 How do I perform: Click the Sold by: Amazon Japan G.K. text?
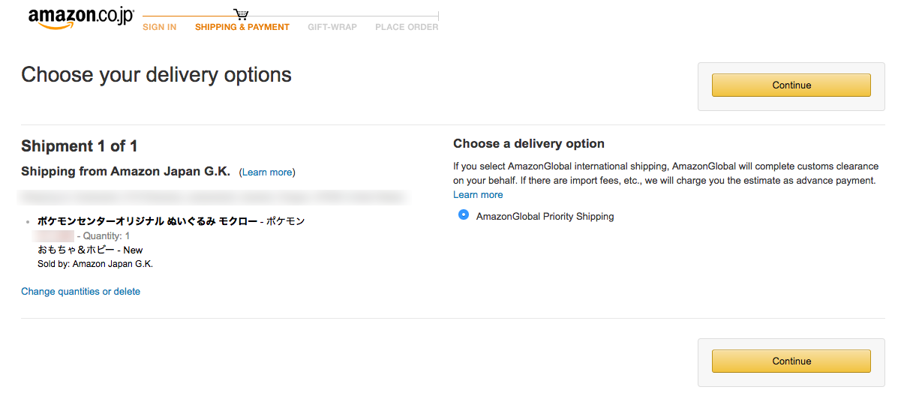[95, 264]
